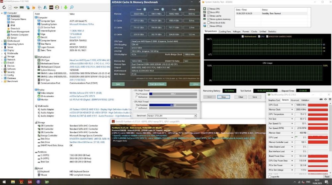Switch to the Voltages tab

point(236,31)
